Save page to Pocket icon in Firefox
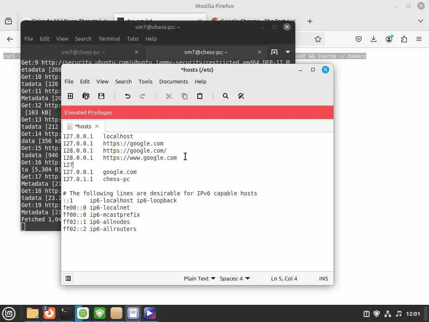The width and height of the screenshot is (429, 322). [x=359, y=39]
